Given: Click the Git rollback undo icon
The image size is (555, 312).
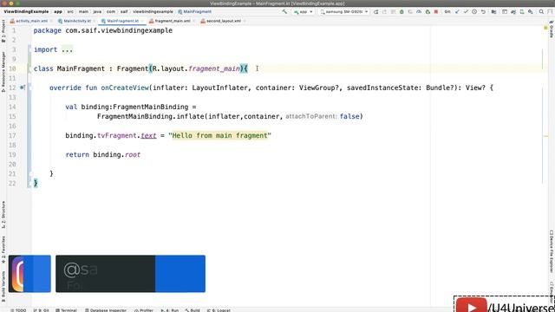Looking at the screenshot, I should (483, 11).
